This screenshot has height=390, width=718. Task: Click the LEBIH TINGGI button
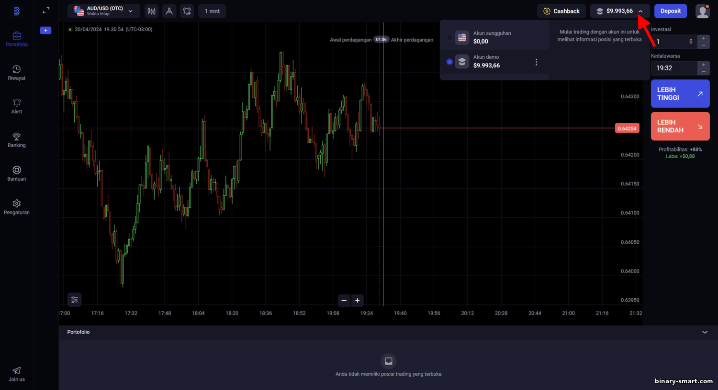point(680,94)
